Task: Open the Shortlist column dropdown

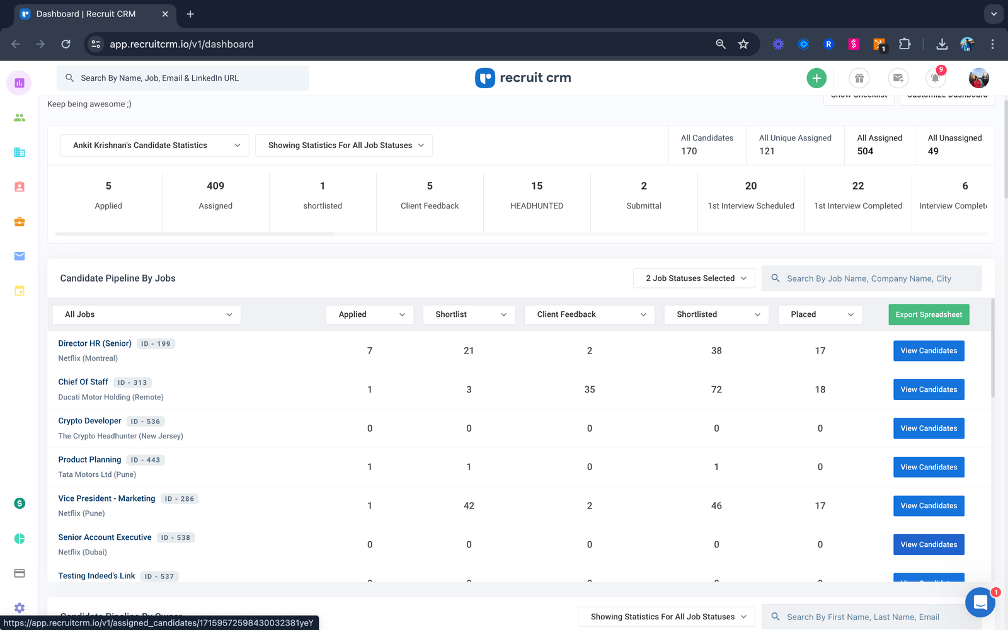Action: point(469,314)
